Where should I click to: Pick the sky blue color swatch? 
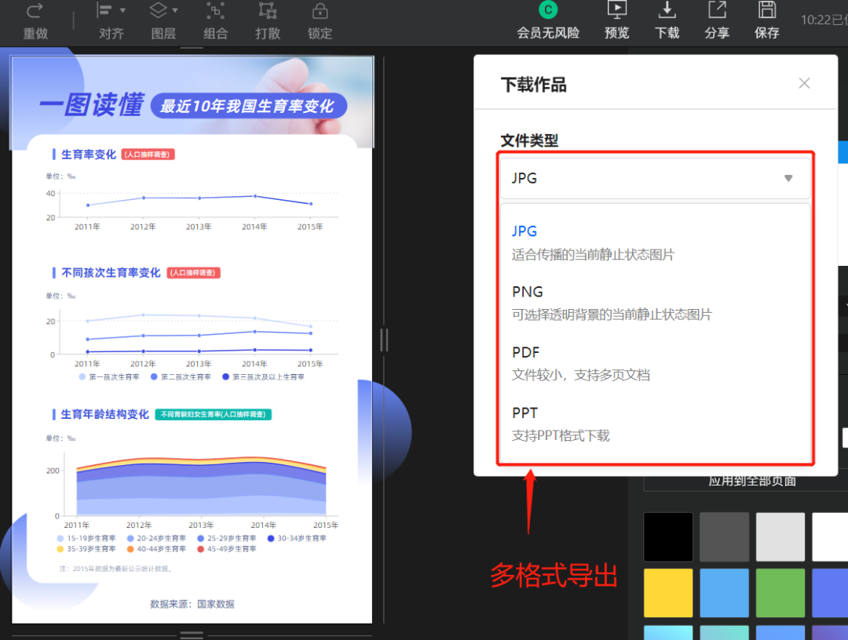(x=724, y=592)
